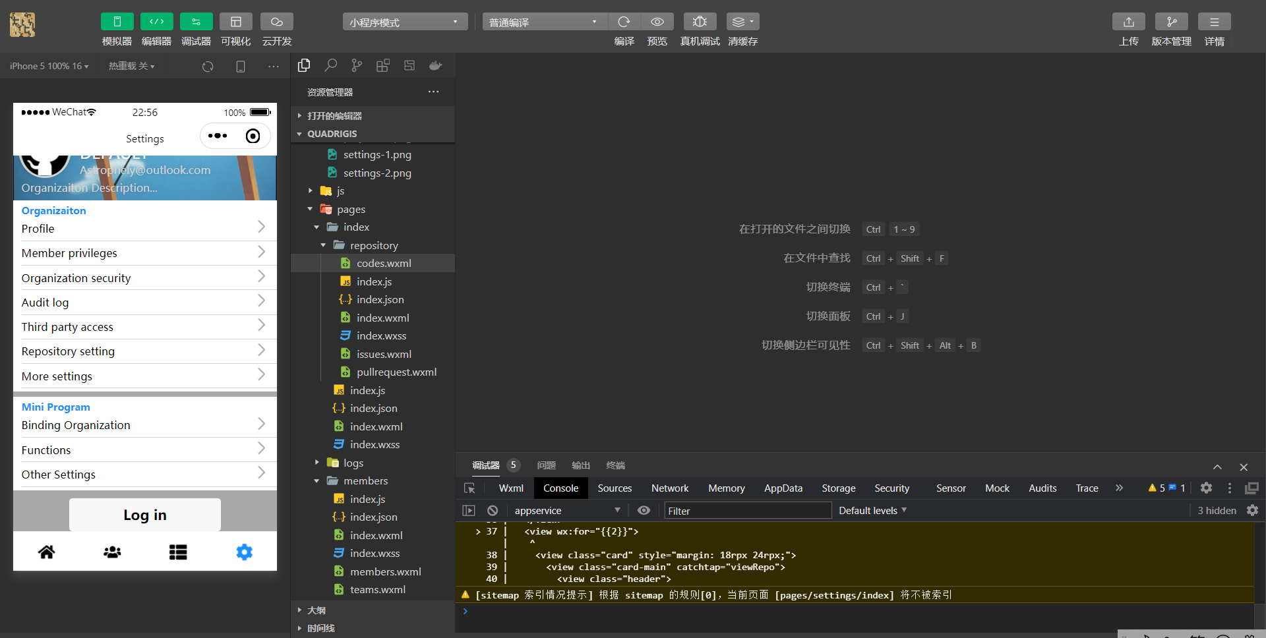Open real device debugging bug icon
Viewport: 1266px width, 638px height.
click(x=700, y=22)
